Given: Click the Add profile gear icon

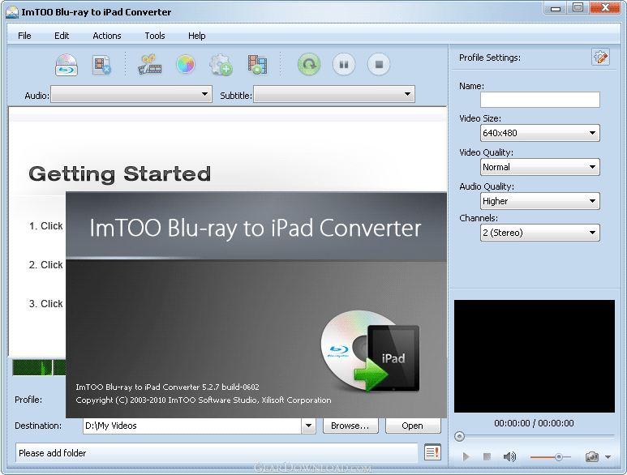Looking at the screenshot, I should pos(221,65).
